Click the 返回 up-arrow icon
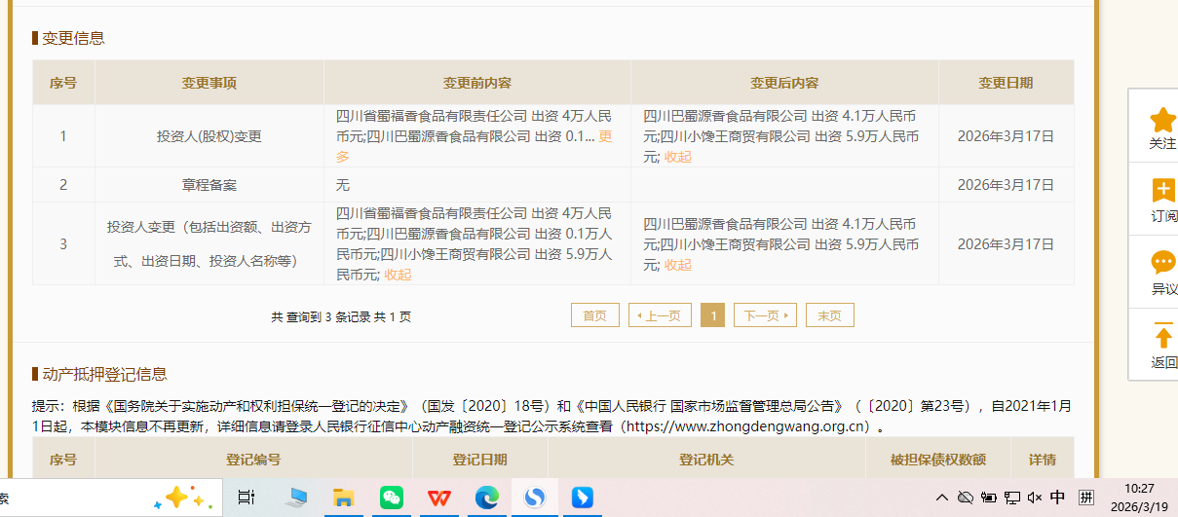This screenshot has width=1178, height=517. 1162,337
